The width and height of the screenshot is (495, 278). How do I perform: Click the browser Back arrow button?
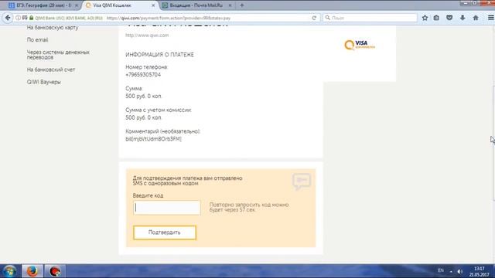(8, 18)
